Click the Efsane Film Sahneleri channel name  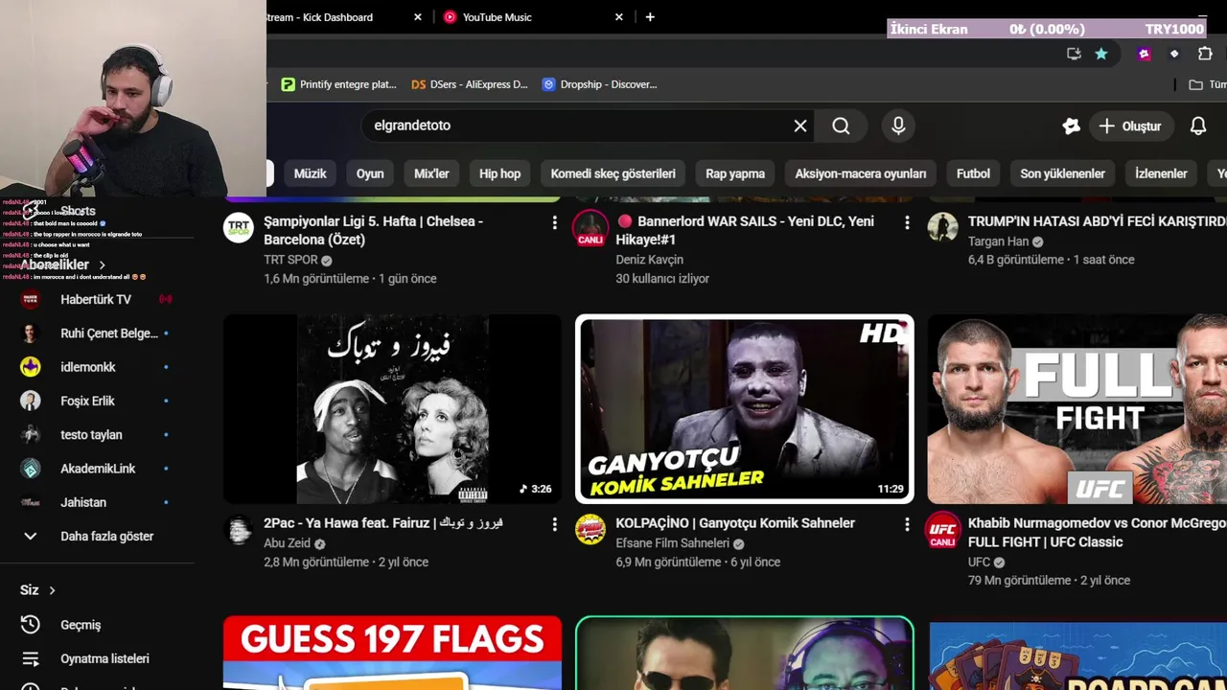[x=672, y=543]
